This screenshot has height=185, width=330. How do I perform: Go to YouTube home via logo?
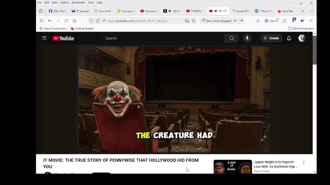[x=63, y=38]
